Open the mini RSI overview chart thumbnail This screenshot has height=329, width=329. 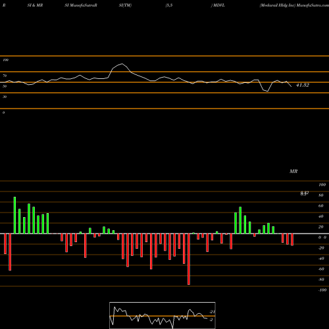163,315
